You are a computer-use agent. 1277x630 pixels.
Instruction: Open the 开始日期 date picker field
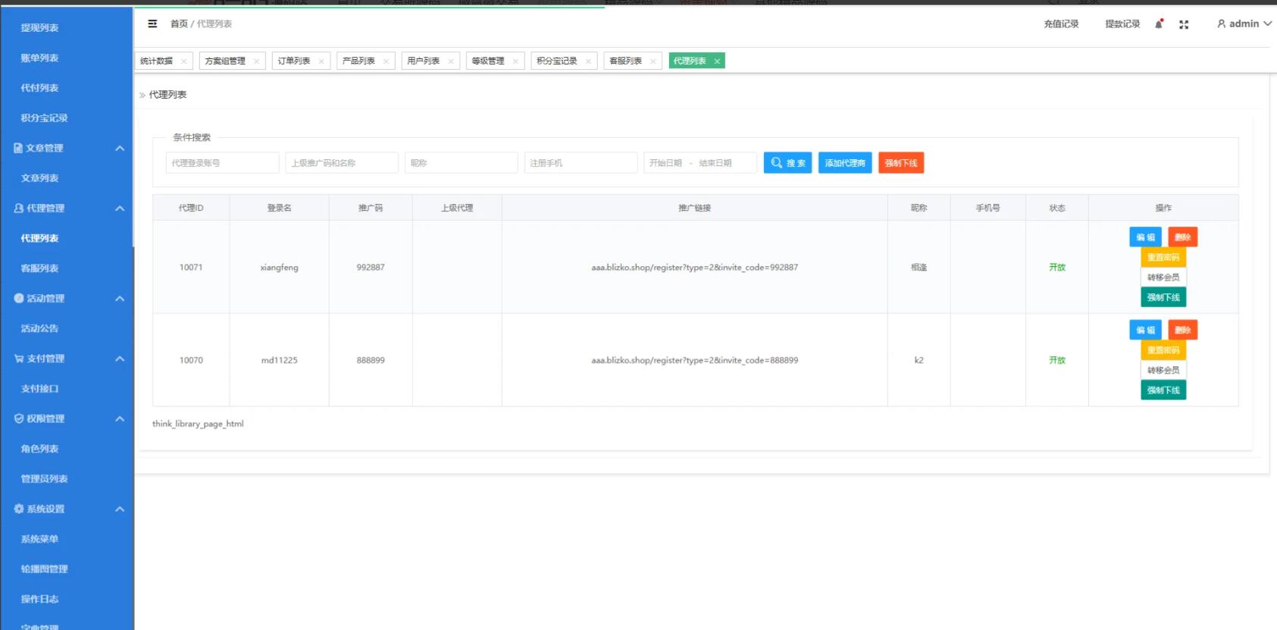666,163
